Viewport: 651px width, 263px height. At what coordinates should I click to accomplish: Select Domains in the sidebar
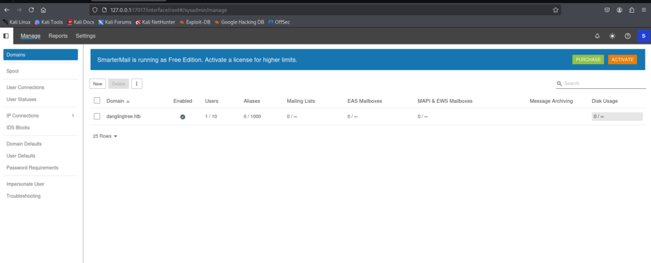pyautogui.click(x=41, y=55)
